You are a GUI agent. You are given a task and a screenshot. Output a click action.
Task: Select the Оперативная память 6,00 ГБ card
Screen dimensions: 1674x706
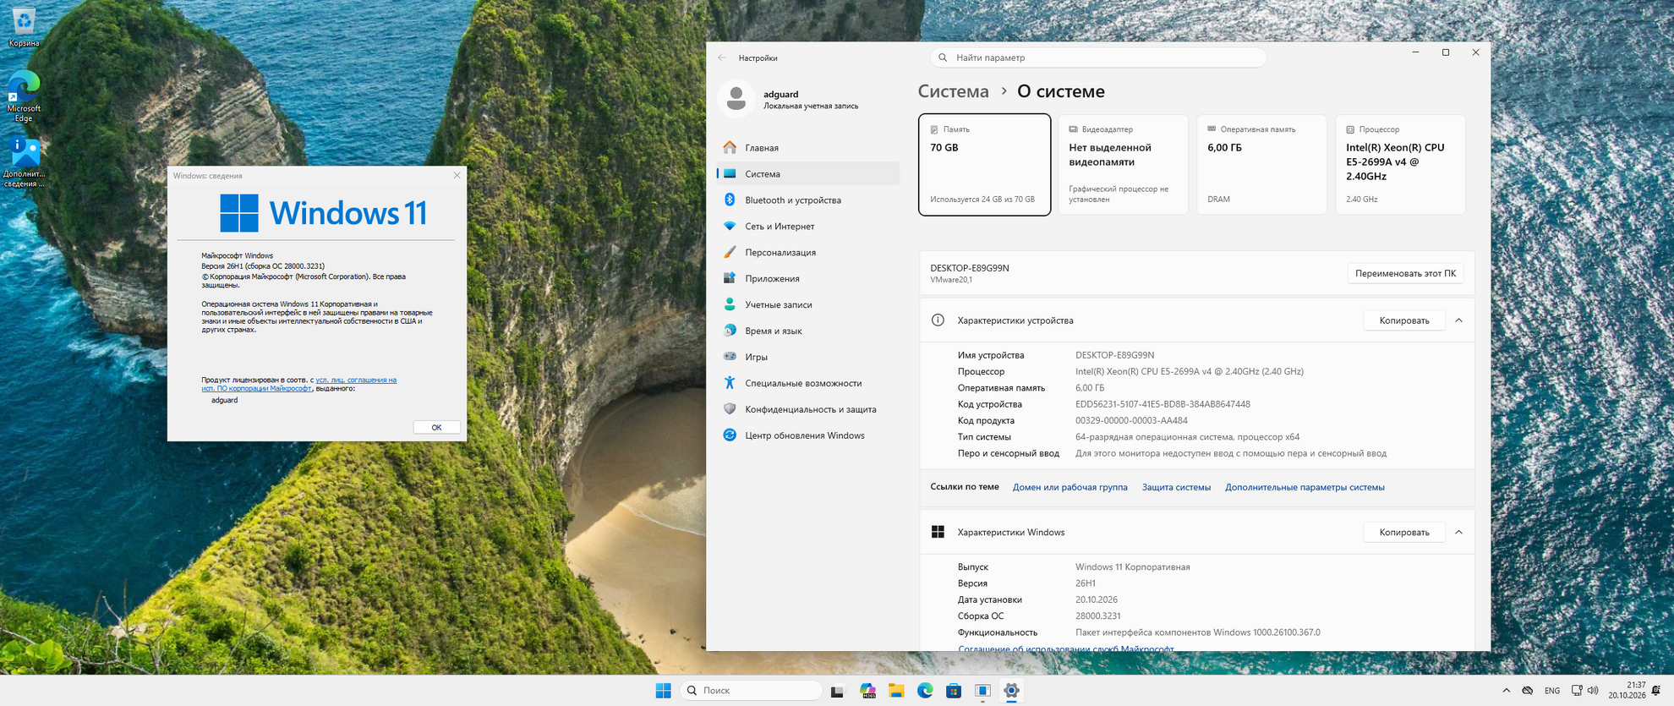pyautogui.click(x=1261, y=165)
